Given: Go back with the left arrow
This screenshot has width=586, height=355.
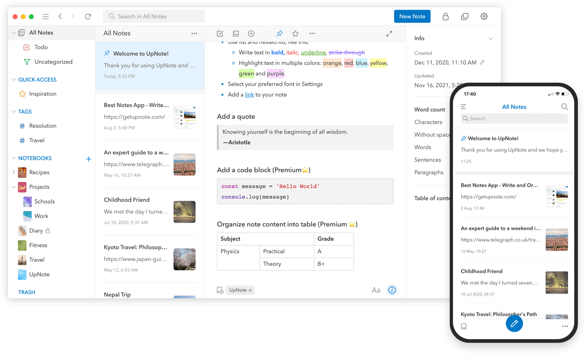Looking at the screenshot, I should [60, 16].
